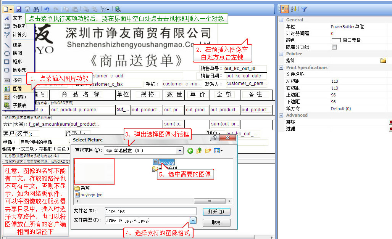Choose 计算列 from the insert menu
Screen dimensions: 392x239
19,34
